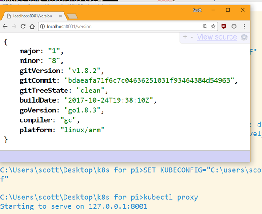This screenshot has height=214, width=262.
Task: Click the Scott profile button
Action: pos(197,10)
